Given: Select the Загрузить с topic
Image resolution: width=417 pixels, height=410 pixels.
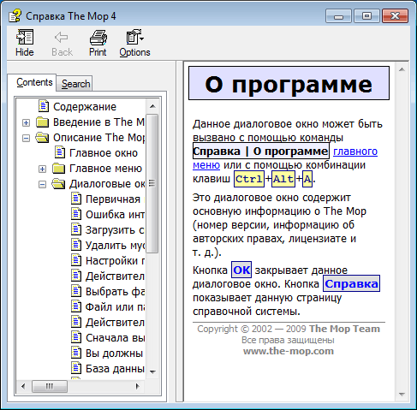Looking at the screenshot, I should click(115, 230).
